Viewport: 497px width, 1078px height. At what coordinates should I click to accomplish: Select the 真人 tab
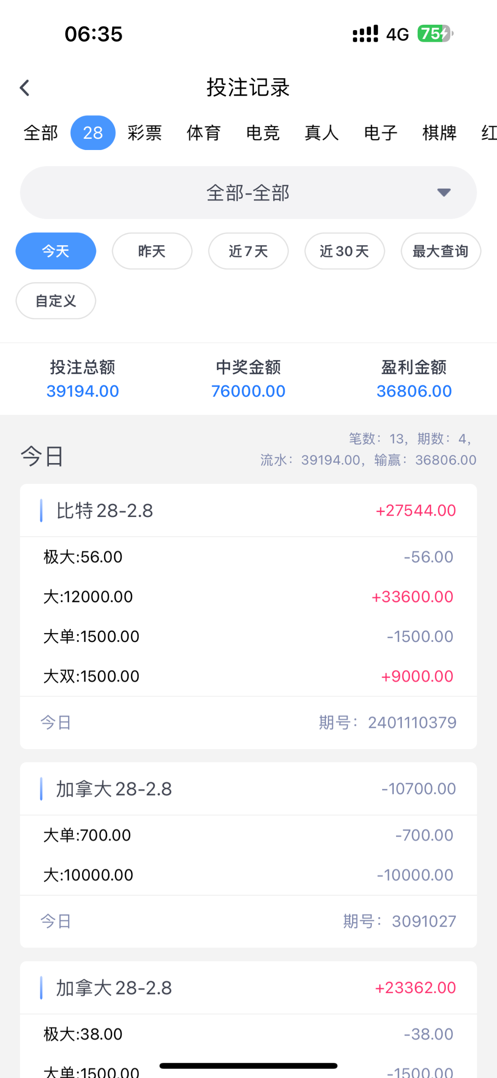pos(322,133)
